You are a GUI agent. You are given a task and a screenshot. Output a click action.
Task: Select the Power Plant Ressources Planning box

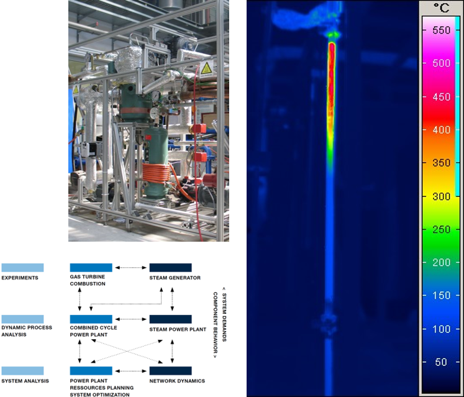point(91,371)
